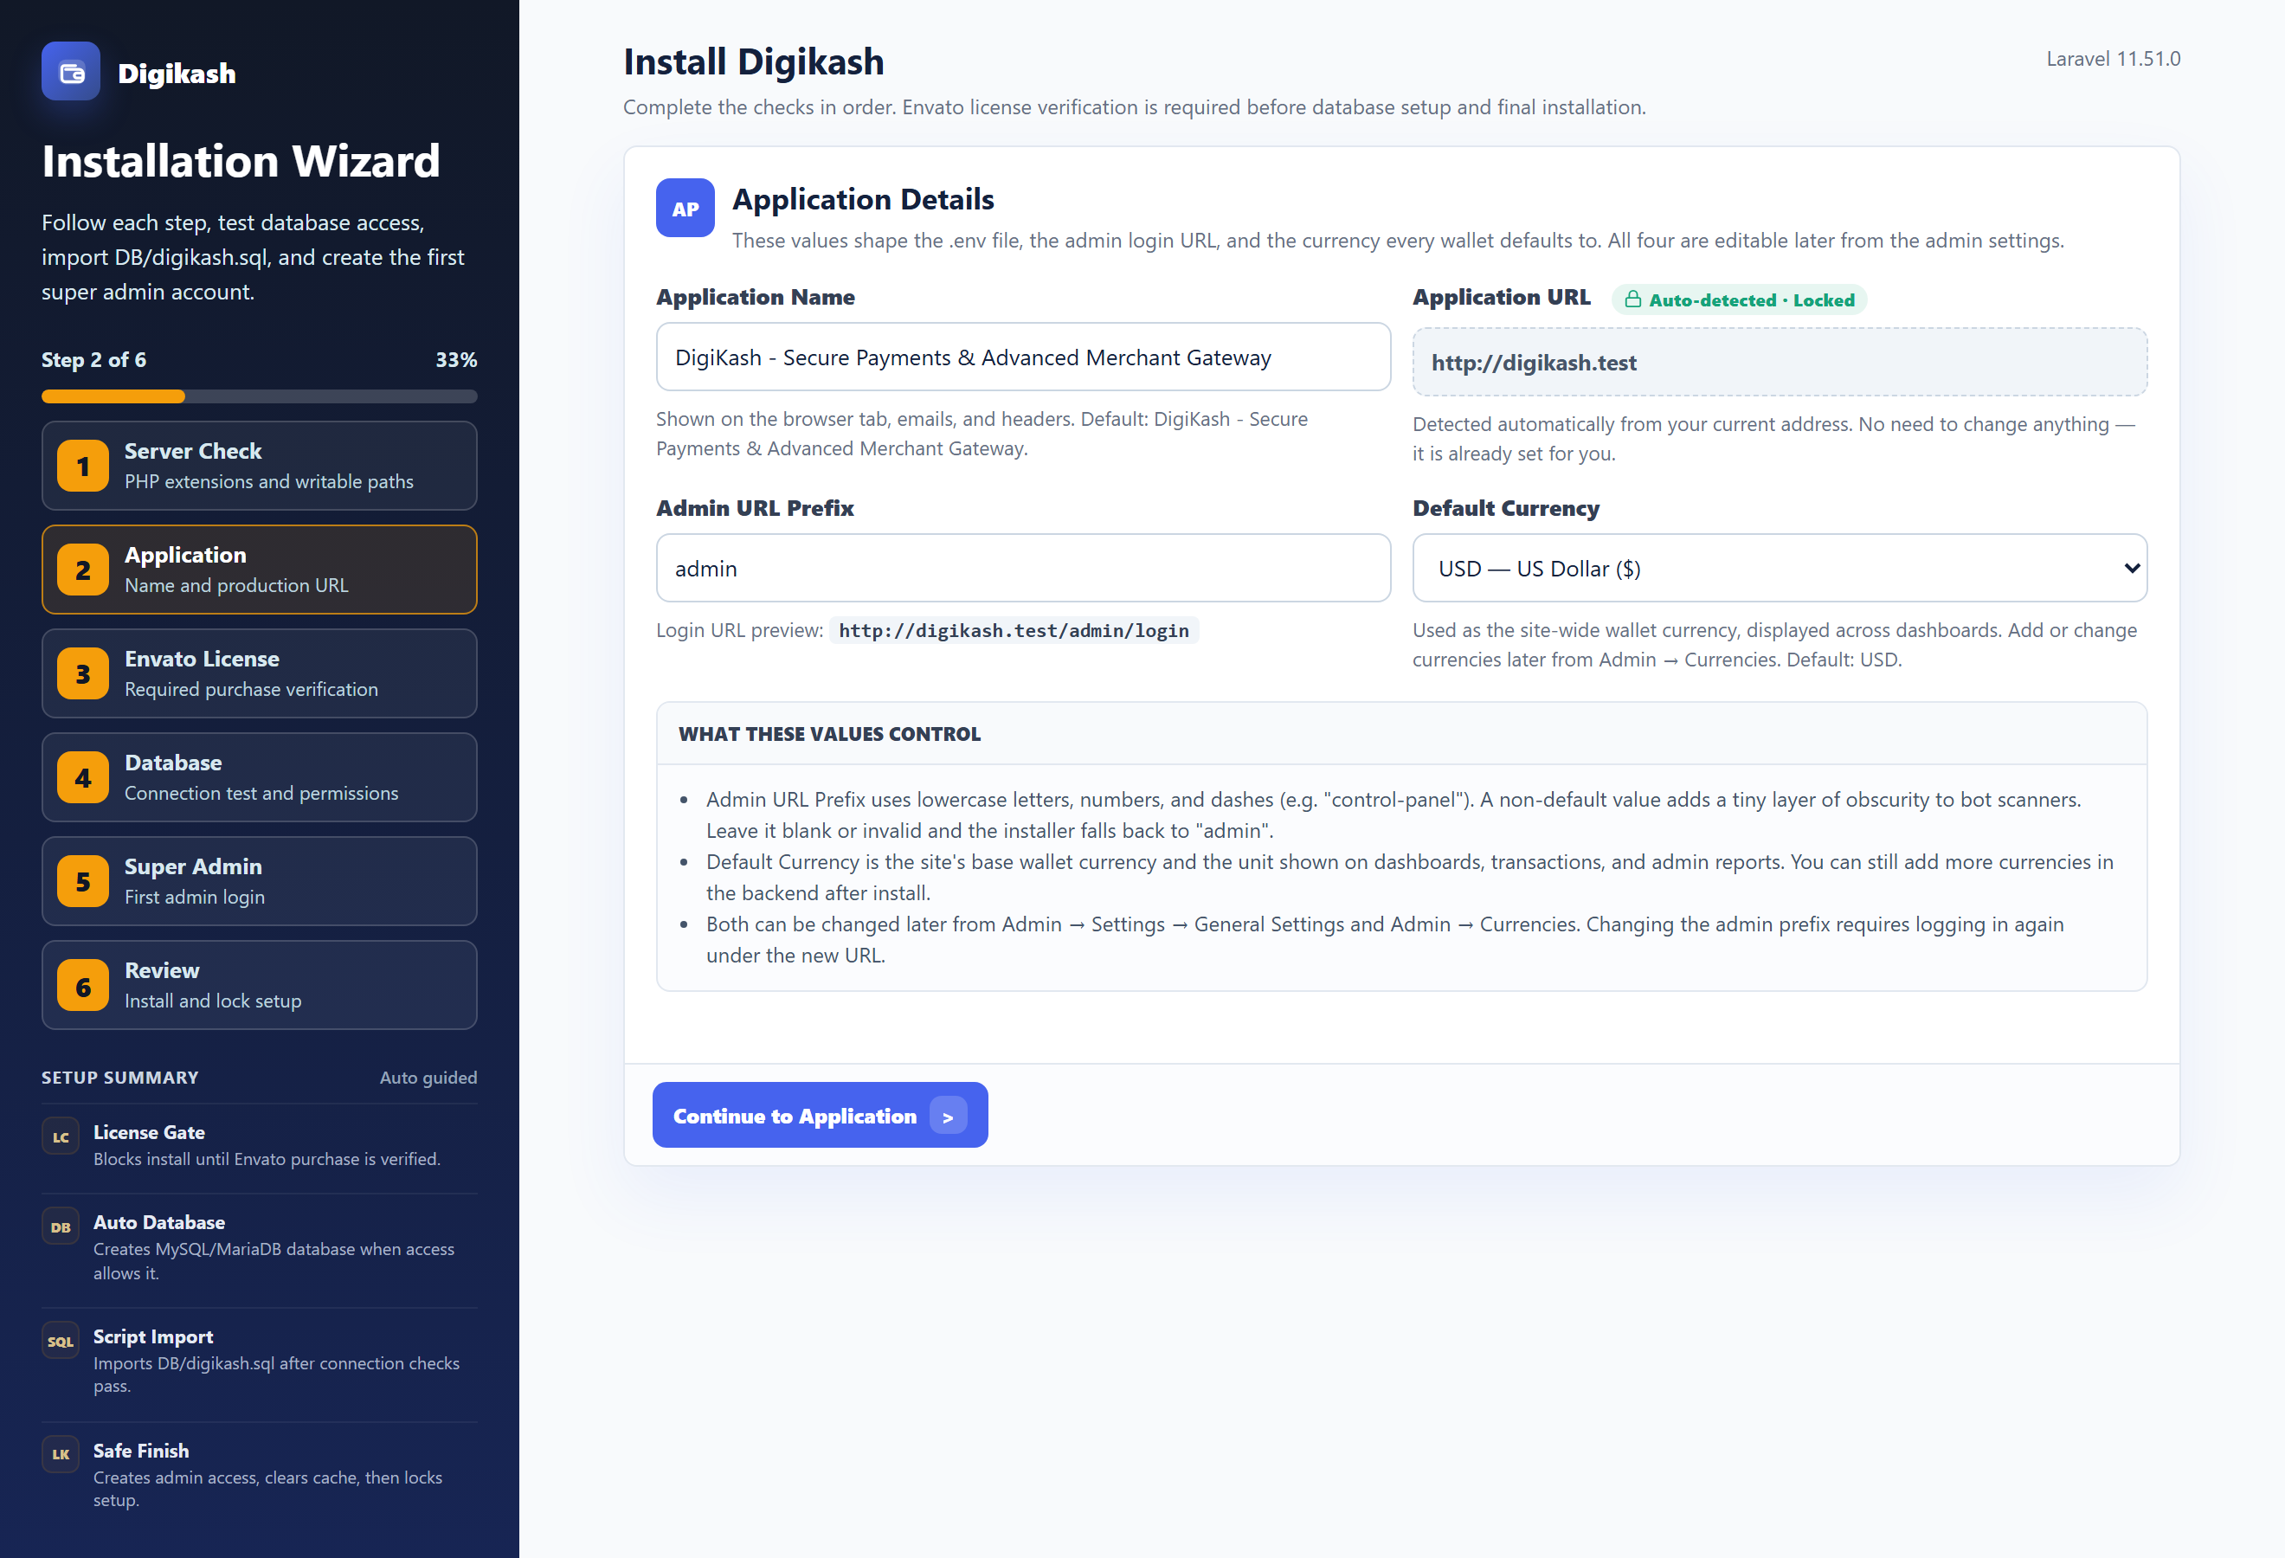Click the step 6 number badge
The image size is (2285, 1558).
tap(82, 986)
